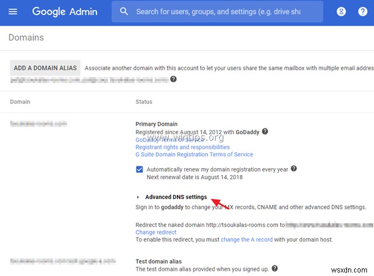The width and height of the screenshot is (374, 276).
Task: Focus the search users and settings field
Action: pyautogui.click(x=218, y=12)
